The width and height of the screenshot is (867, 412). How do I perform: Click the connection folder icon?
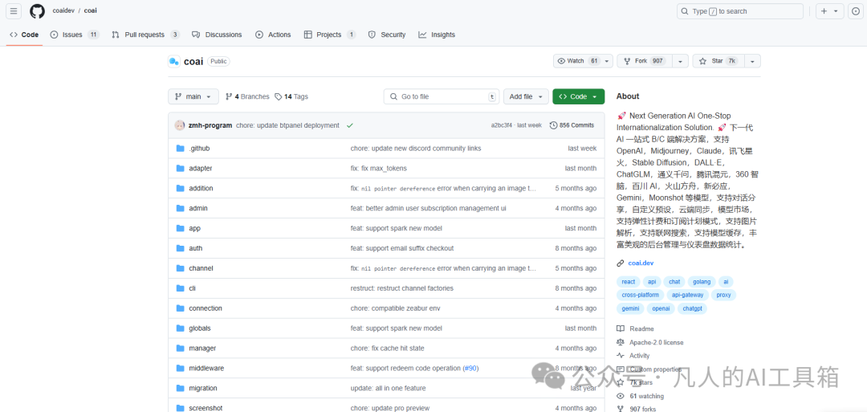click(180, 308)
